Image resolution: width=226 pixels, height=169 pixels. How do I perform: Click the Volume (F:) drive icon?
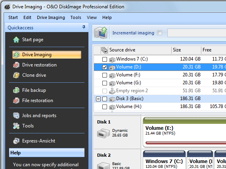(112, 75)
